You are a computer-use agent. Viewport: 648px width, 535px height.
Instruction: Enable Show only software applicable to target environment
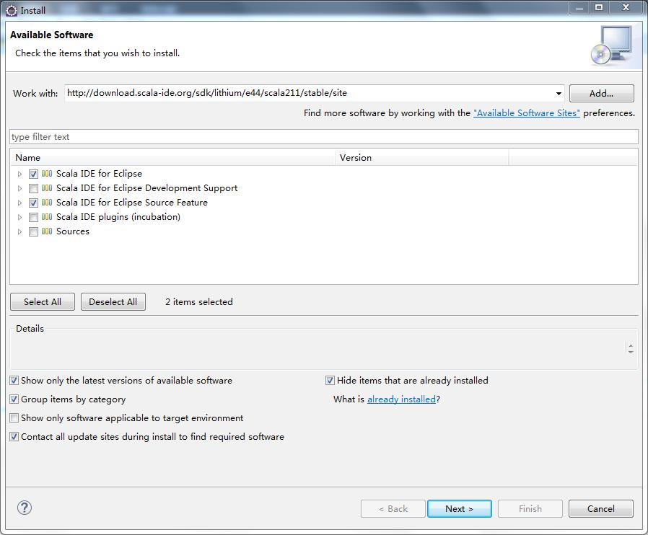tap(14, 418)
